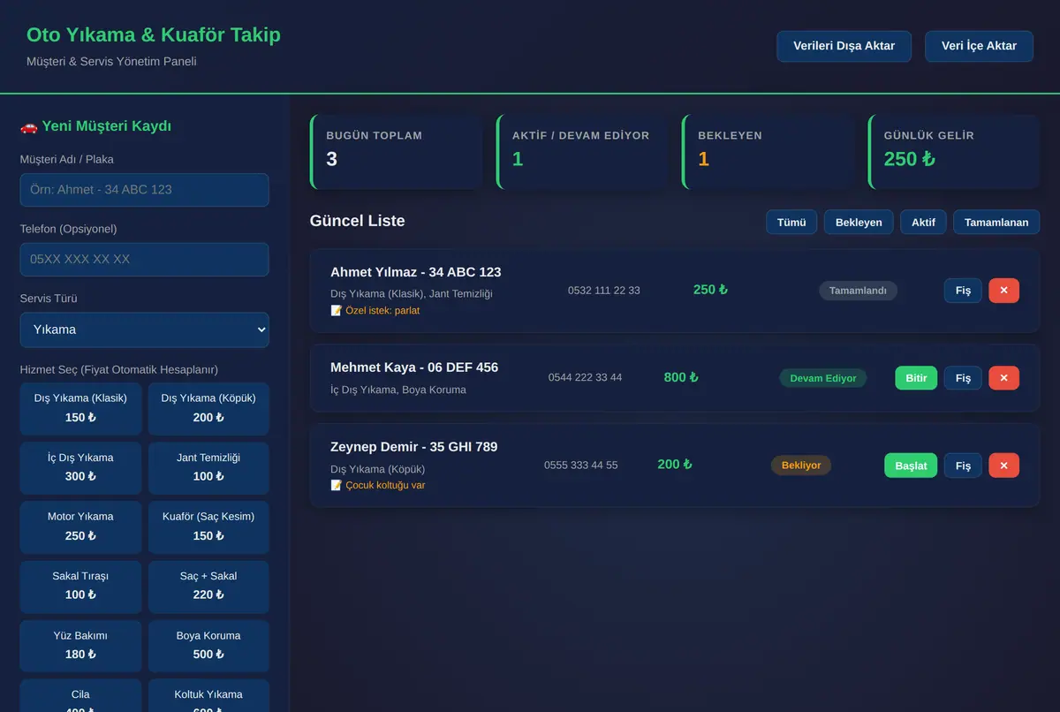
Task: Click customer name Mehmet Kaya - 06 DEF 456
Action: tap(414, 367)
